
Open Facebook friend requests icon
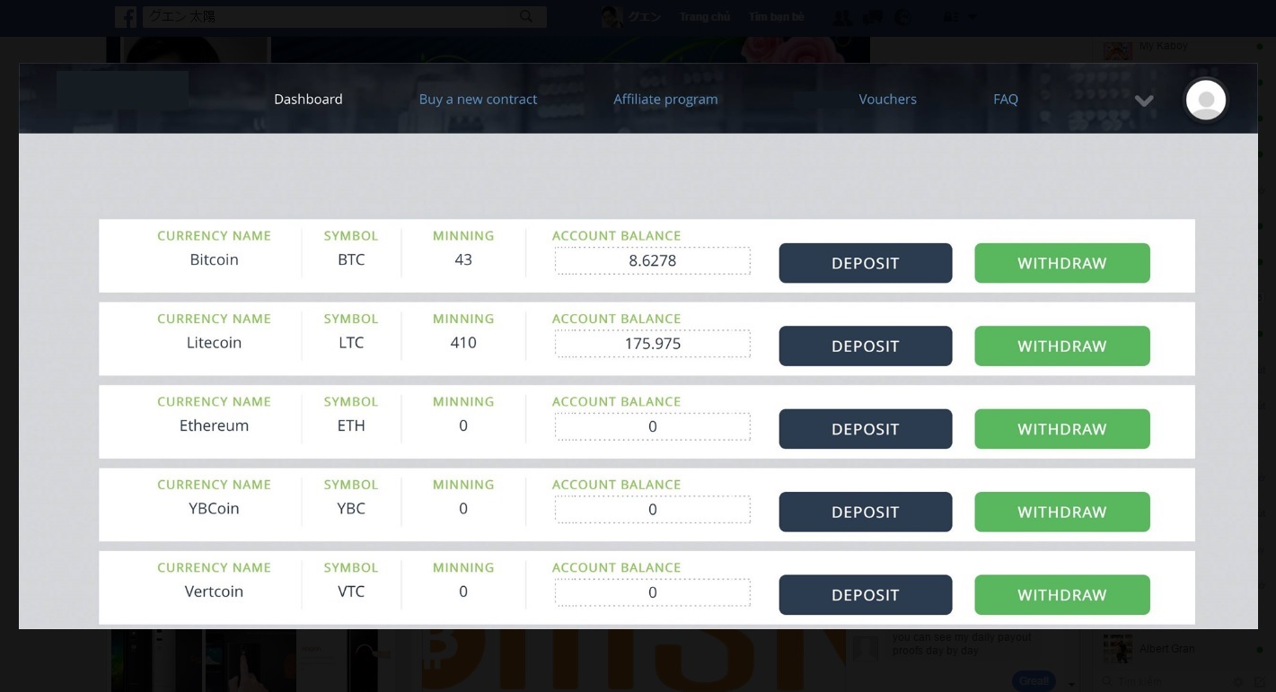pyautogui.click(x=842, y=17)
